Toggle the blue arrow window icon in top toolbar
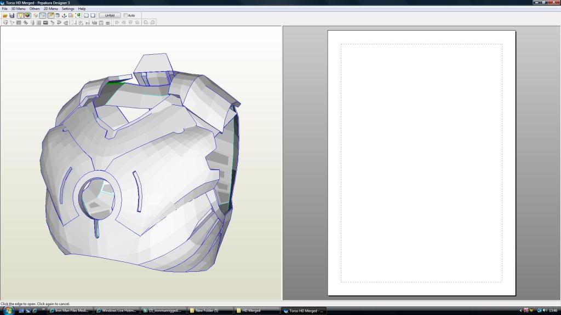 point(43,15)
